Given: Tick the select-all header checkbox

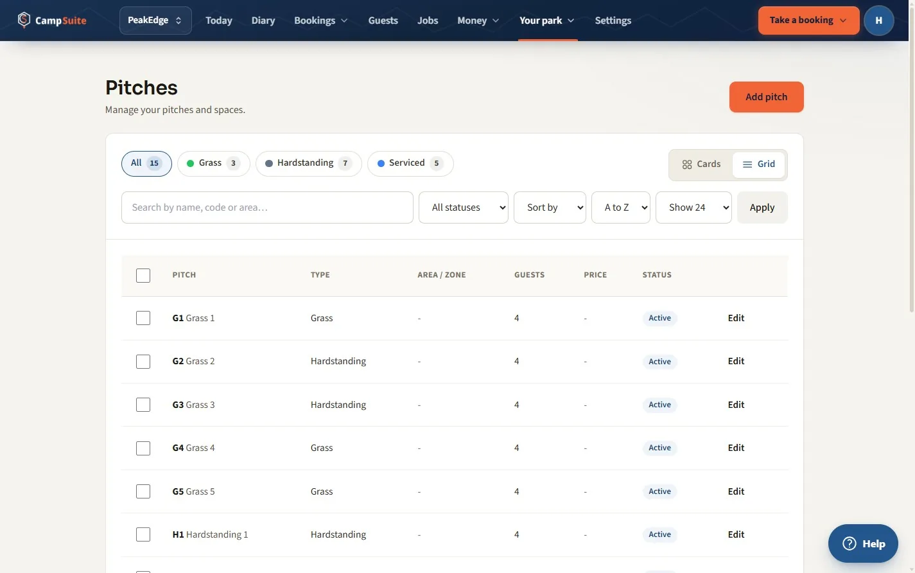Looking at the screenshot, I should click(x=143, y=276).
